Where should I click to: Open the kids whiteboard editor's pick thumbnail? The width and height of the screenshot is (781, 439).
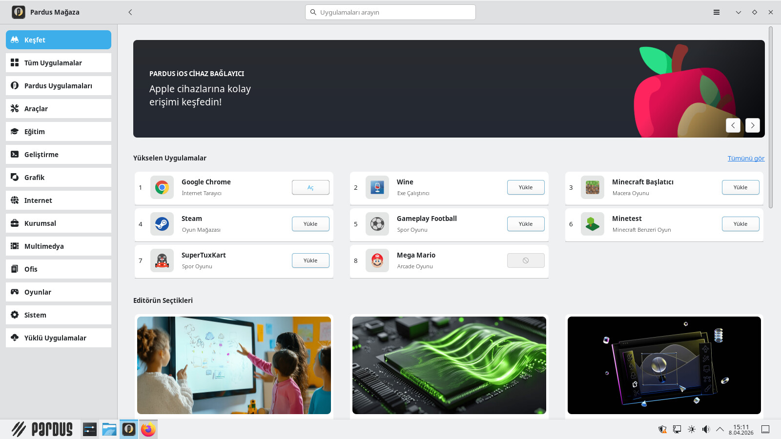click(234, 365)
